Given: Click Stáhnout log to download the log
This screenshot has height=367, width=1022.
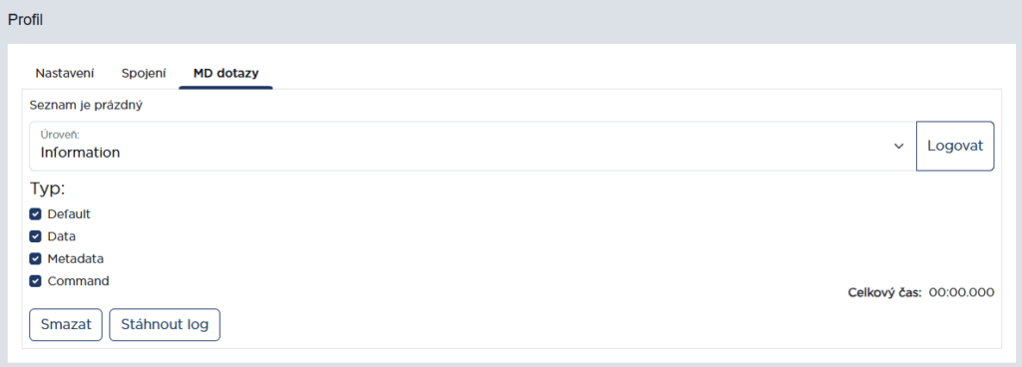Looking at the screenshot, I should (x=165, y=325).
